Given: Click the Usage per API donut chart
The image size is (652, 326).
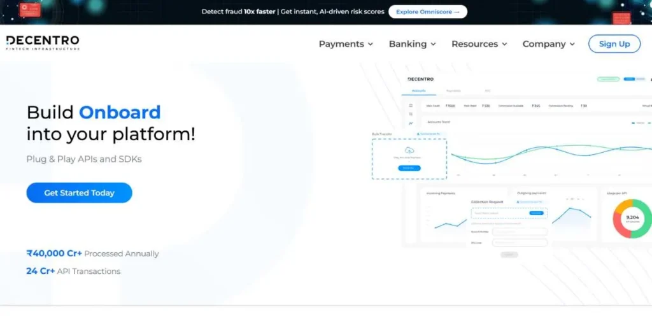Looking at the screenshot, I should 632,219.
